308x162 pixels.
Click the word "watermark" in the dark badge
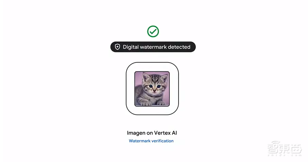153,47
